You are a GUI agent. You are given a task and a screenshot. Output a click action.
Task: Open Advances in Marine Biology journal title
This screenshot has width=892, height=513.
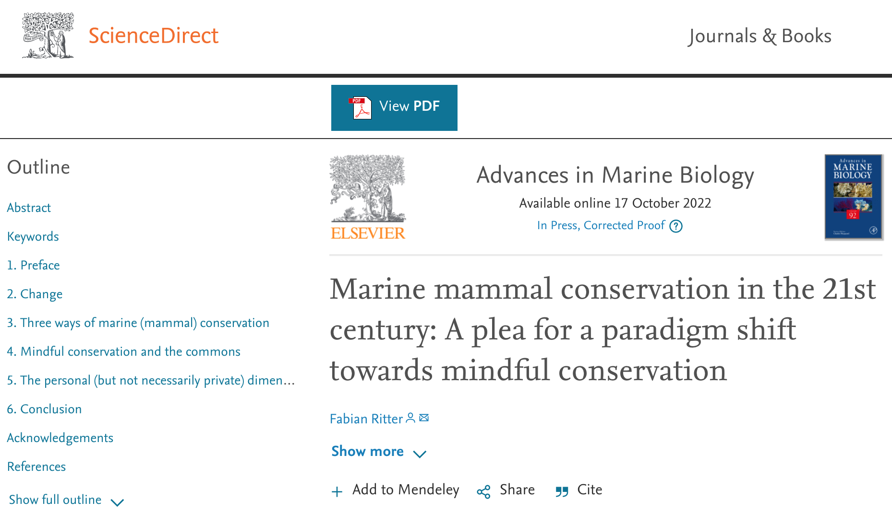[615, 175]
